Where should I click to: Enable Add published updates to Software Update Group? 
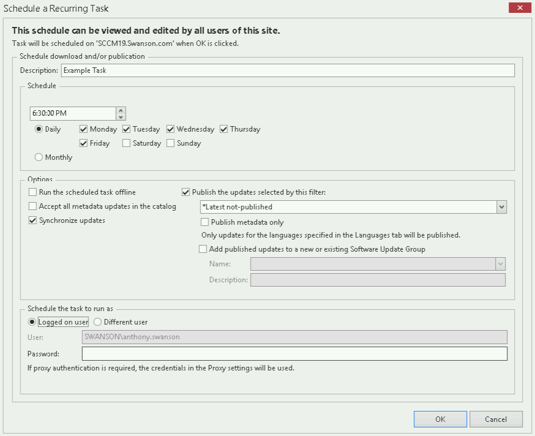tap(203, 249)
